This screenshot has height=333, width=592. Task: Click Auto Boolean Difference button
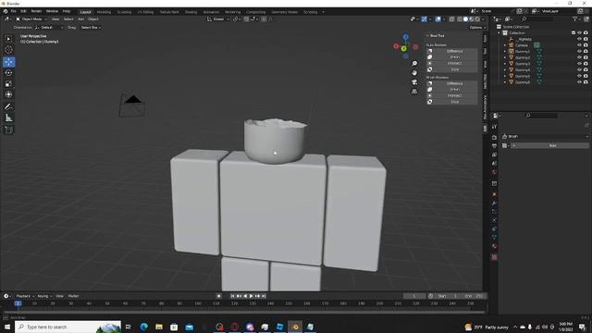452,51
